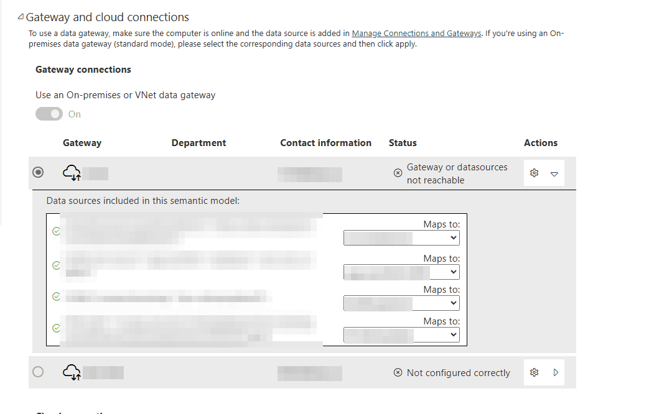Click the error icon beside 'Not configured correctly'
The width and height of the screenshot is (654, 414).
398,372
